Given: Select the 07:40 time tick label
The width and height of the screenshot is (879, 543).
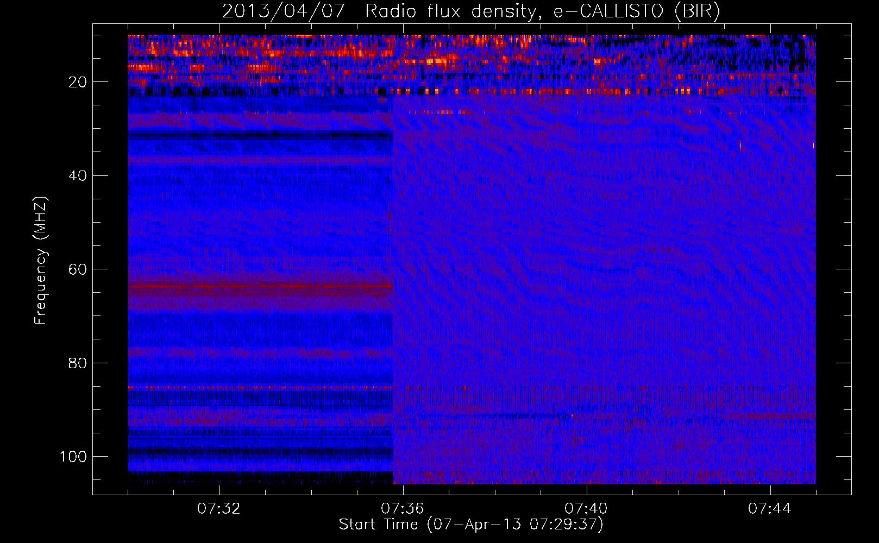Looking at the screenshot, I should pyautogui.click(x=586, y=509).
